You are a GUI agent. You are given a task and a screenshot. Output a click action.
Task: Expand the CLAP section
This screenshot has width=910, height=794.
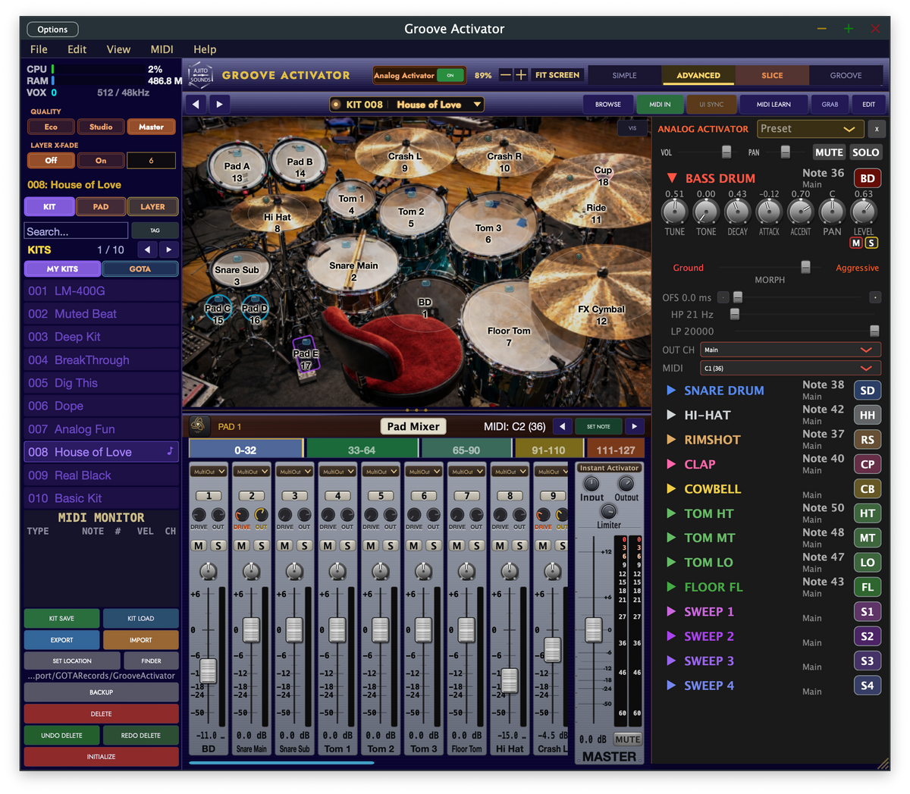click(671, 464)
